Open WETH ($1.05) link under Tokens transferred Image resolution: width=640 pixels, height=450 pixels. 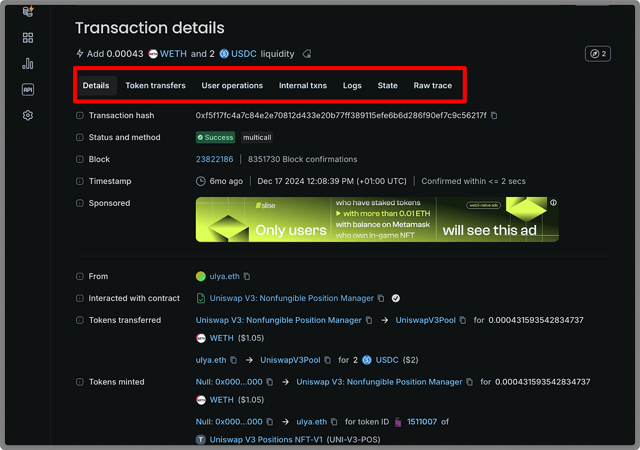pos(221,338)
